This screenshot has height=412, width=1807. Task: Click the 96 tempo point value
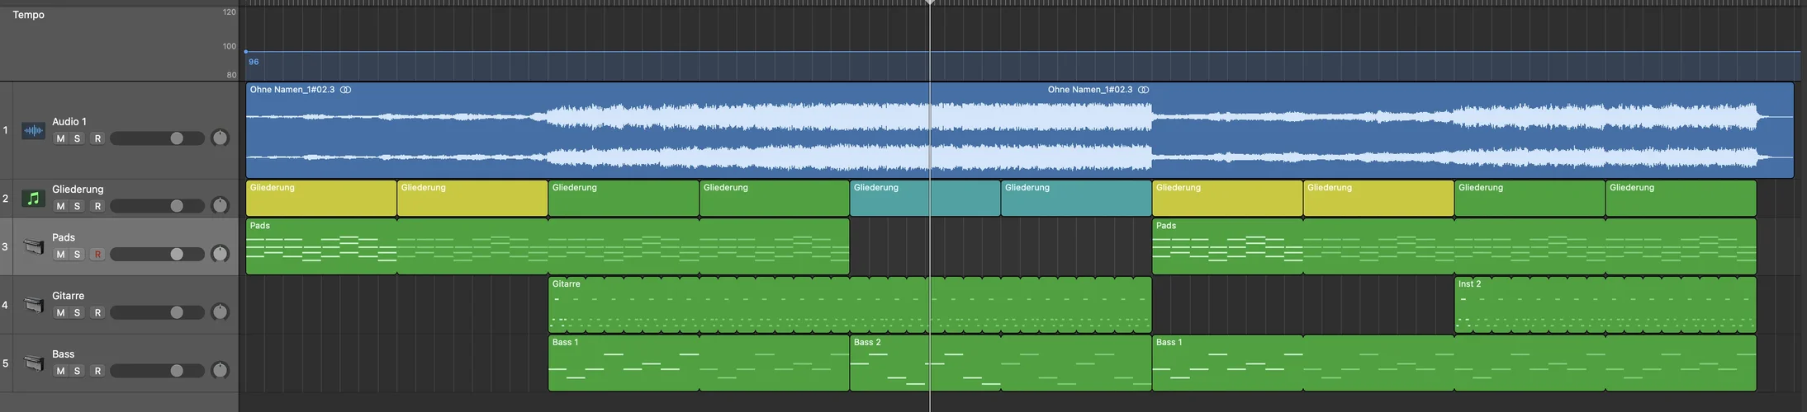254,62
